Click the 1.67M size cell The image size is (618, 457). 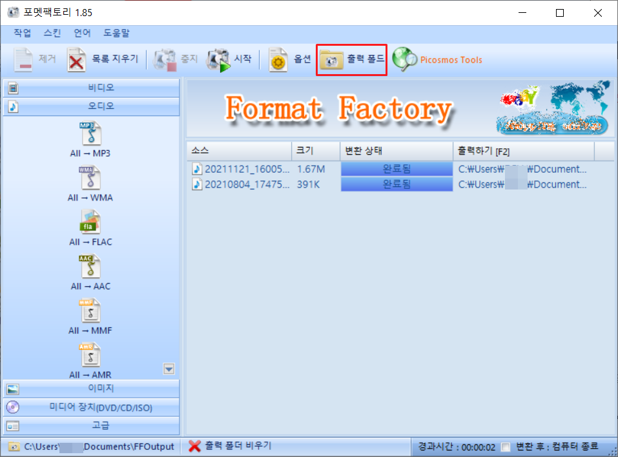pyautogui.click(x=311, y=169)
